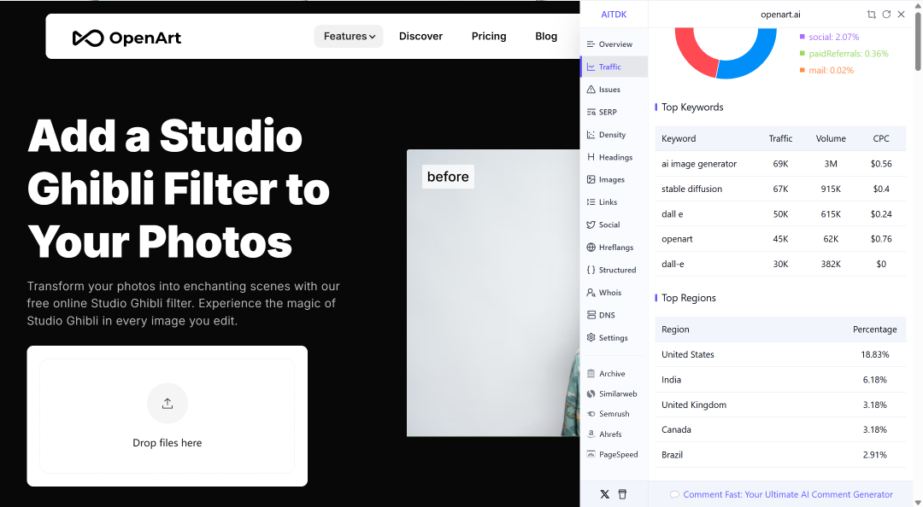The height and width of the screenshot is (507, 923).
Task: Click the Brazil region row
Action: coord(780,455)
